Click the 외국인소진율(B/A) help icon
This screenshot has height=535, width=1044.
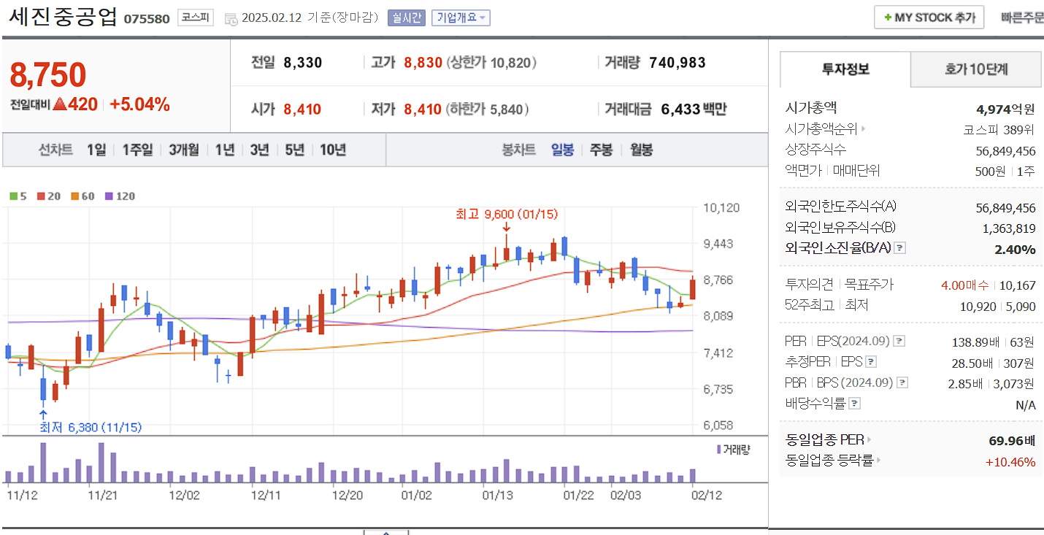click(899, 247)
